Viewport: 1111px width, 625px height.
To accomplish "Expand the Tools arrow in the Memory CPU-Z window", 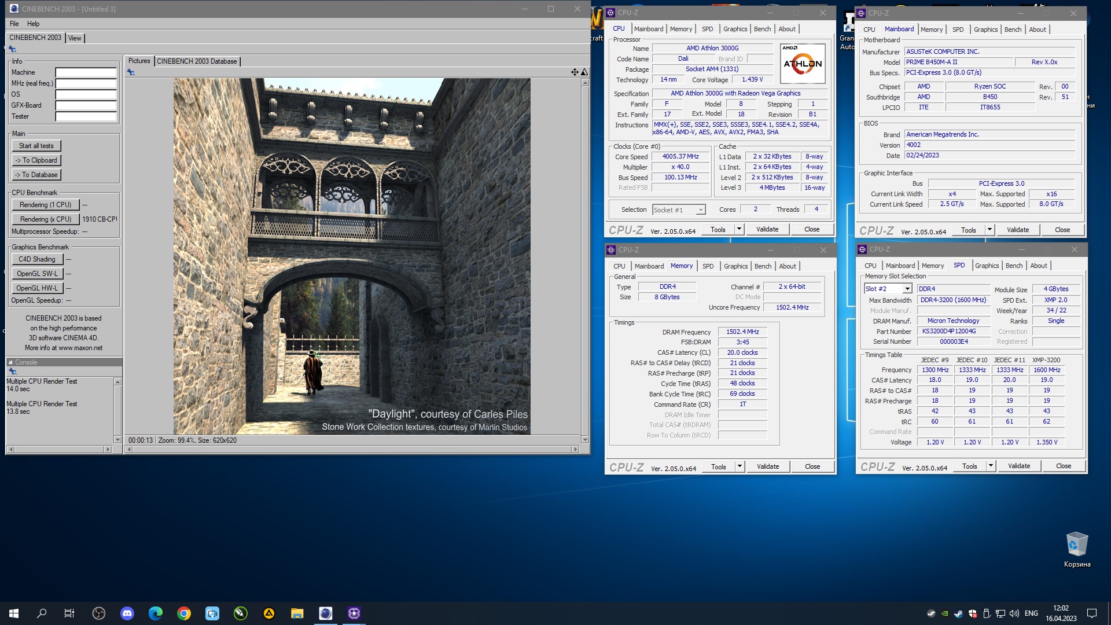I will coord(740,466).
